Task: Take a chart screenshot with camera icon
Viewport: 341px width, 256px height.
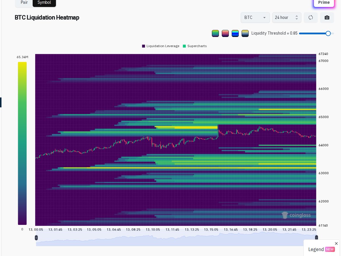Action: tap(327, 17)
